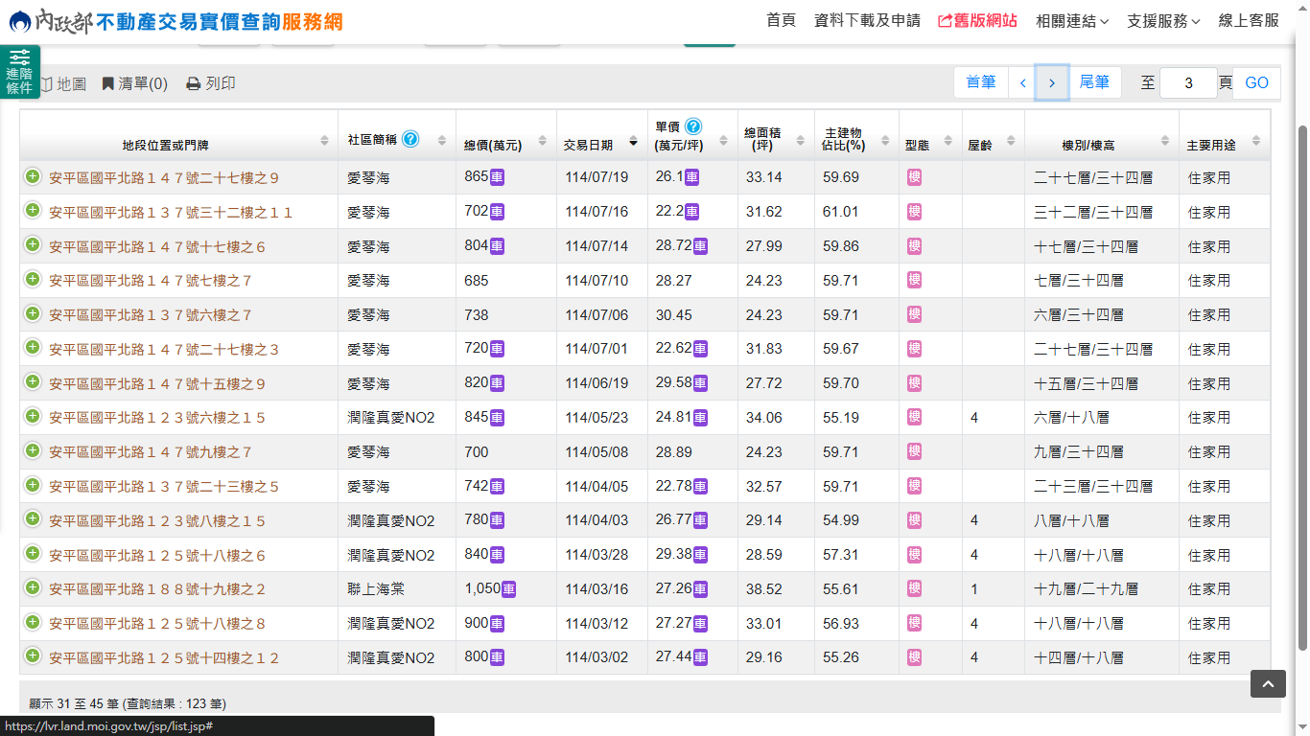The height and width of the screenshot is (736, 1310).
Task: Go to the next page of results
Action: tap(1052, 83)
